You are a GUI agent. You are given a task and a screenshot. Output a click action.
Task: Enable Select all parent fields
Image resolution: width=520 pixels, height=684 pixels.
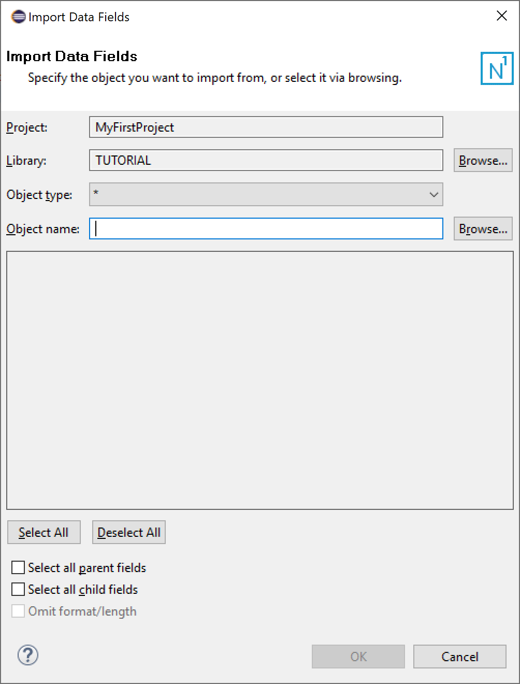[x=18, y=567]
